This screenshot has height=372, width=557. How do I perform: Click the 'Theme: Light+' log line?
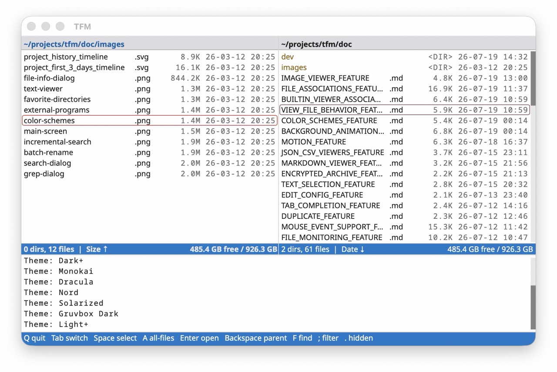pyautogui.click(x=56, y=325)
